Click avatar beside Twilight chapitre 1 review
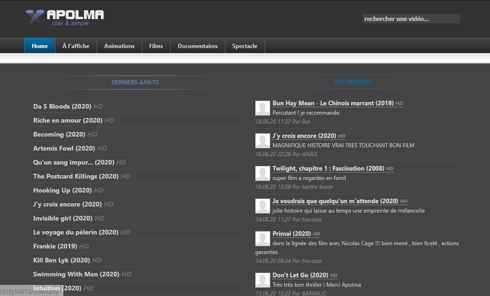The width and height of the screenshot is (490, 296). click(263, 173)
